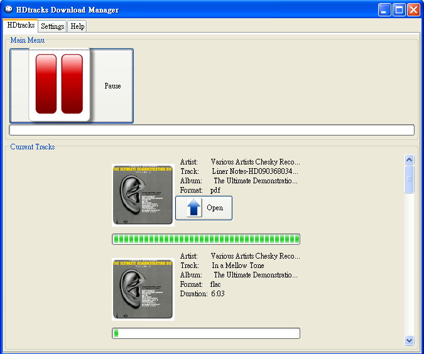This screenshot has height=354, width=424.
Task: Click track name "In a Mellow Tone"
Action: coord(238,265)
